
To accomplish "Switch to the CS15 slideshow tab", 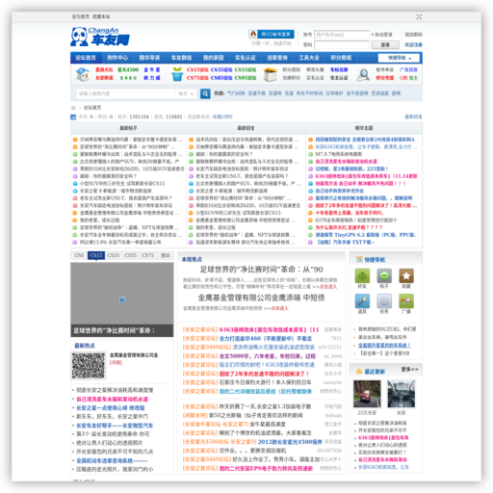I will click(x=96, y=255).
